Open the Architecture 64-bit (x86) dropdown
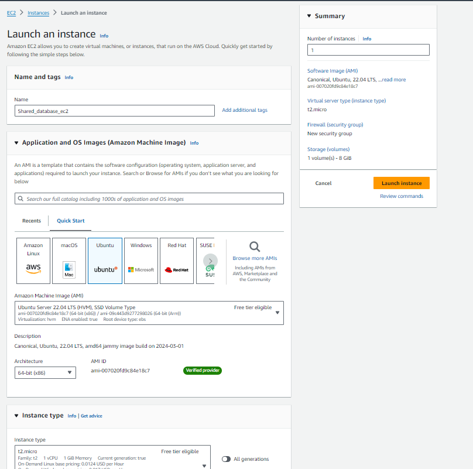Image resolution: width=473 pixels, height=469 pixels. (45, 373)
